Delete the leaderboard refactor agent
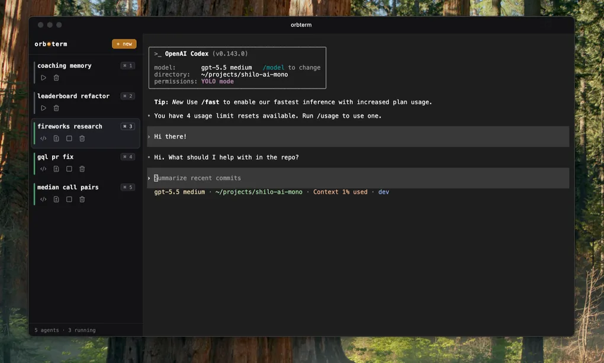This screenshot has height=363, width=604. (56, 108)
